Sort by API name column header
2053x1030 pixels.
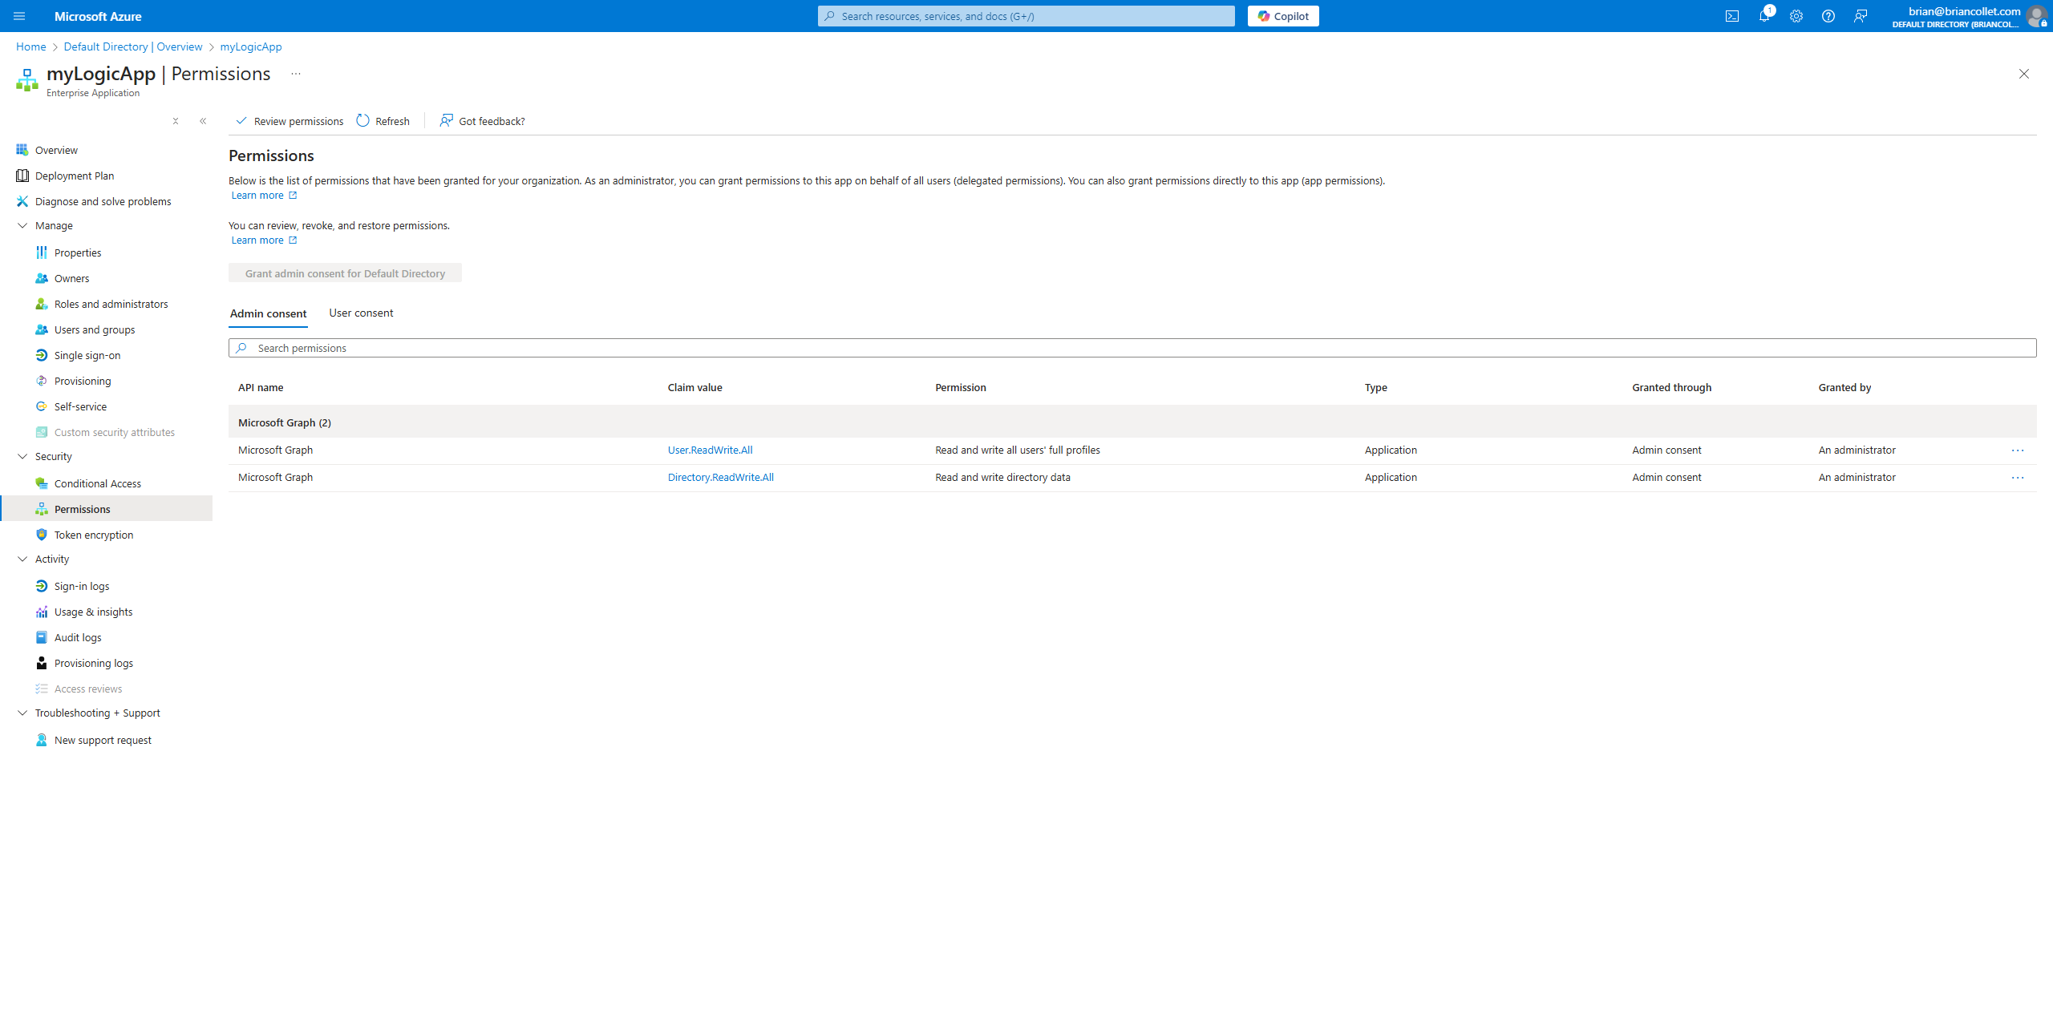[261, 387]
